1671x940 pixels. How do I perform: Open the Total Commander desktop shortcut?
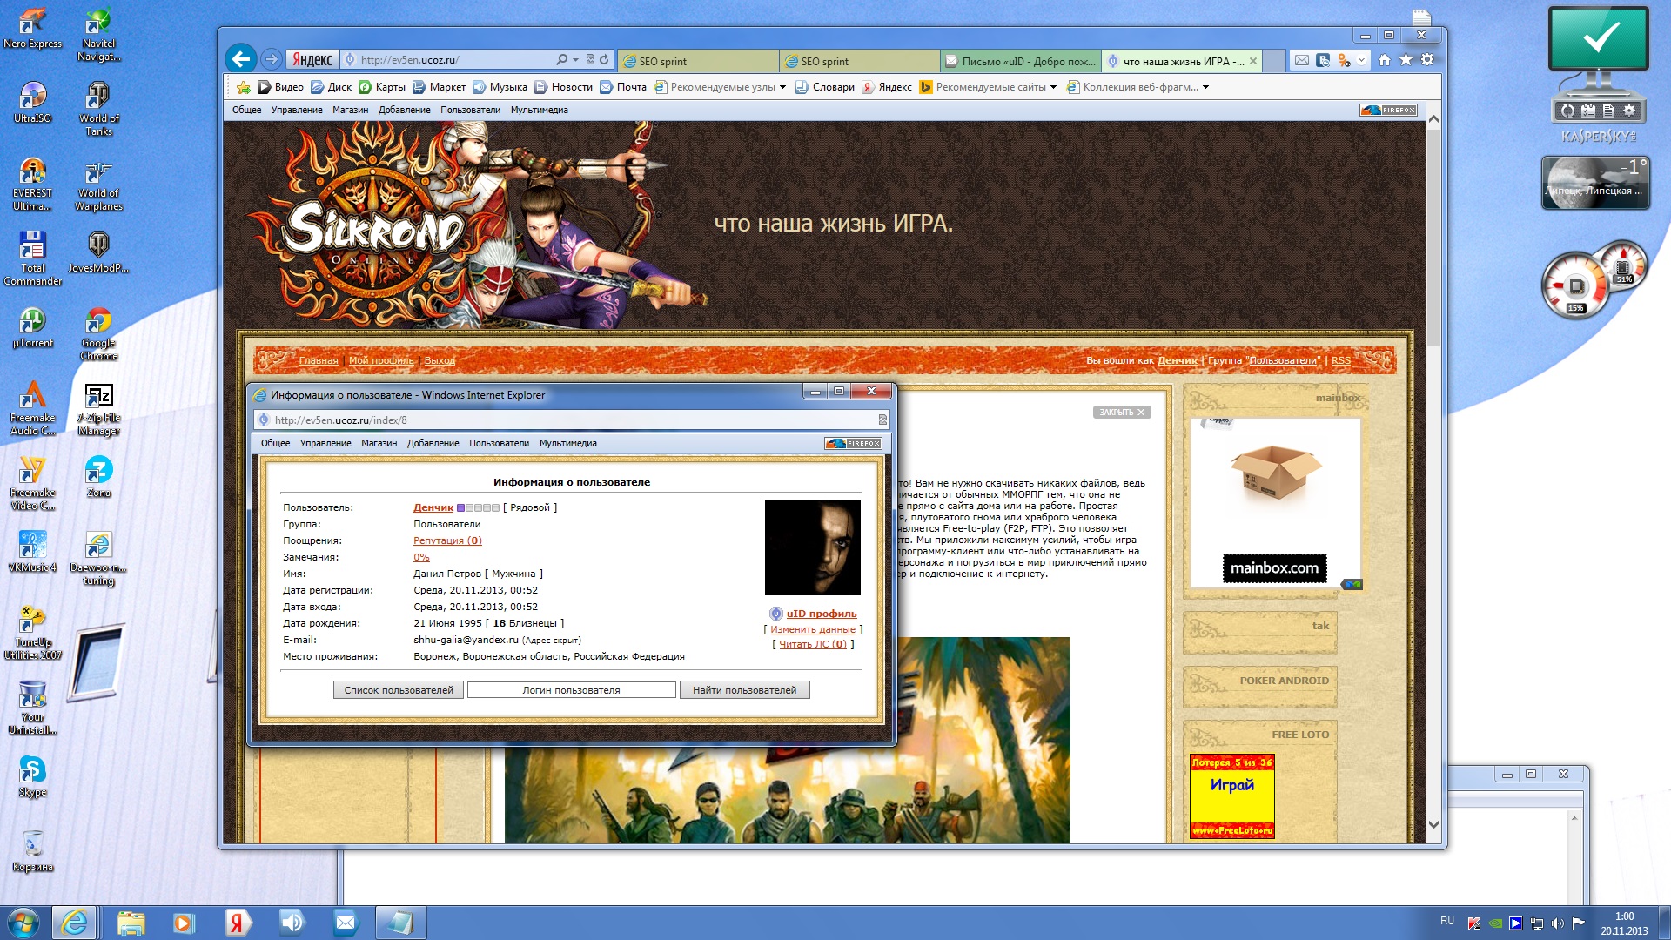click(33, 258)
